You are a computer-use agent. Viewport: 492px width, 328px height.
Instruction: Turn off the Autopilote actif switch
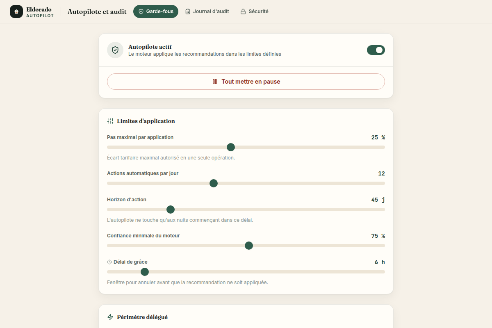(376, 50)
